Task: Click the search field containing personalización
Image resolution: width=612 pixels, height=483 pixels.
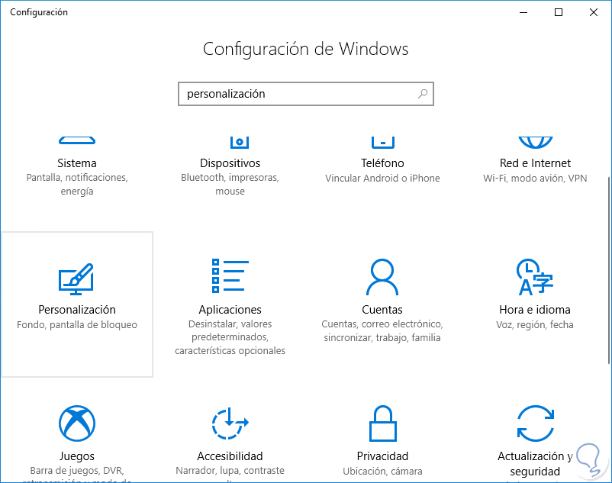Action: coord(298,94)
